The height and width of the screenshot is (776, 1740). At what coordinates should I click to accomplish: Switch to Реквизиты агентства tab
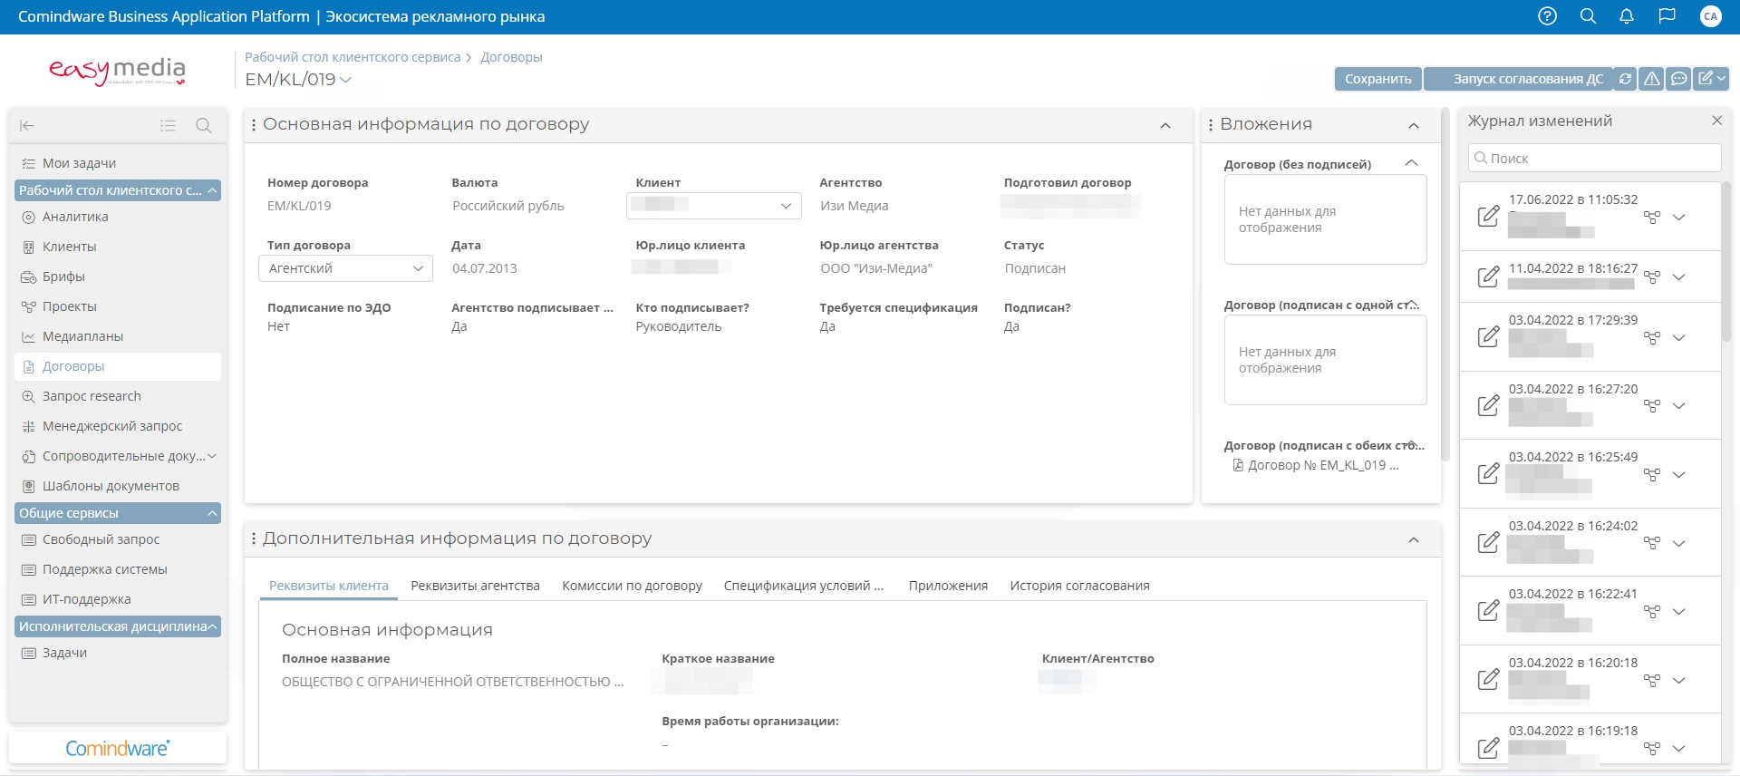pyautogui.click(x=475, y=586)
